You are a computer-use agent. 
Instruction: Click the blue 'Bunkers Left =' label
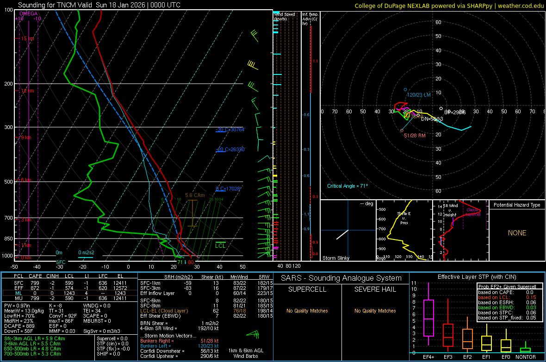[x=155, y=346]
